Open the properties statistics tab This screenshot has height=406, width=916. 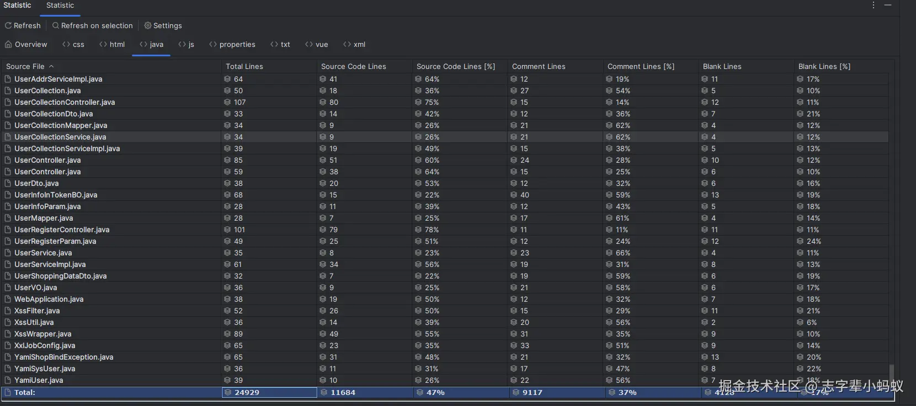[232, 44]
